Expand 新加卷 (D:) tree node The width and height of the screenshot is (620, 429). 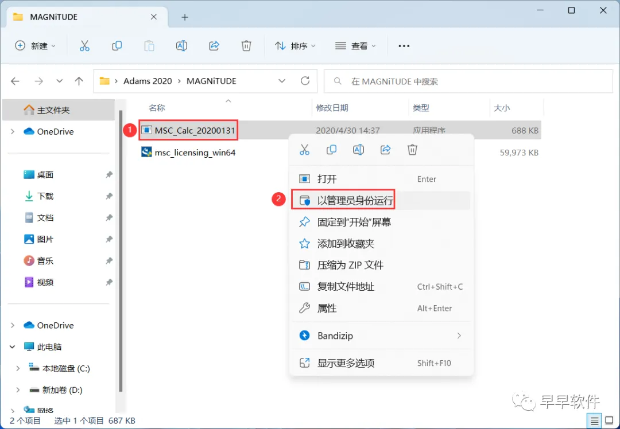coord(18,390)
